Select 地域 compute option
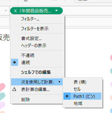 (x=82, y=103)
